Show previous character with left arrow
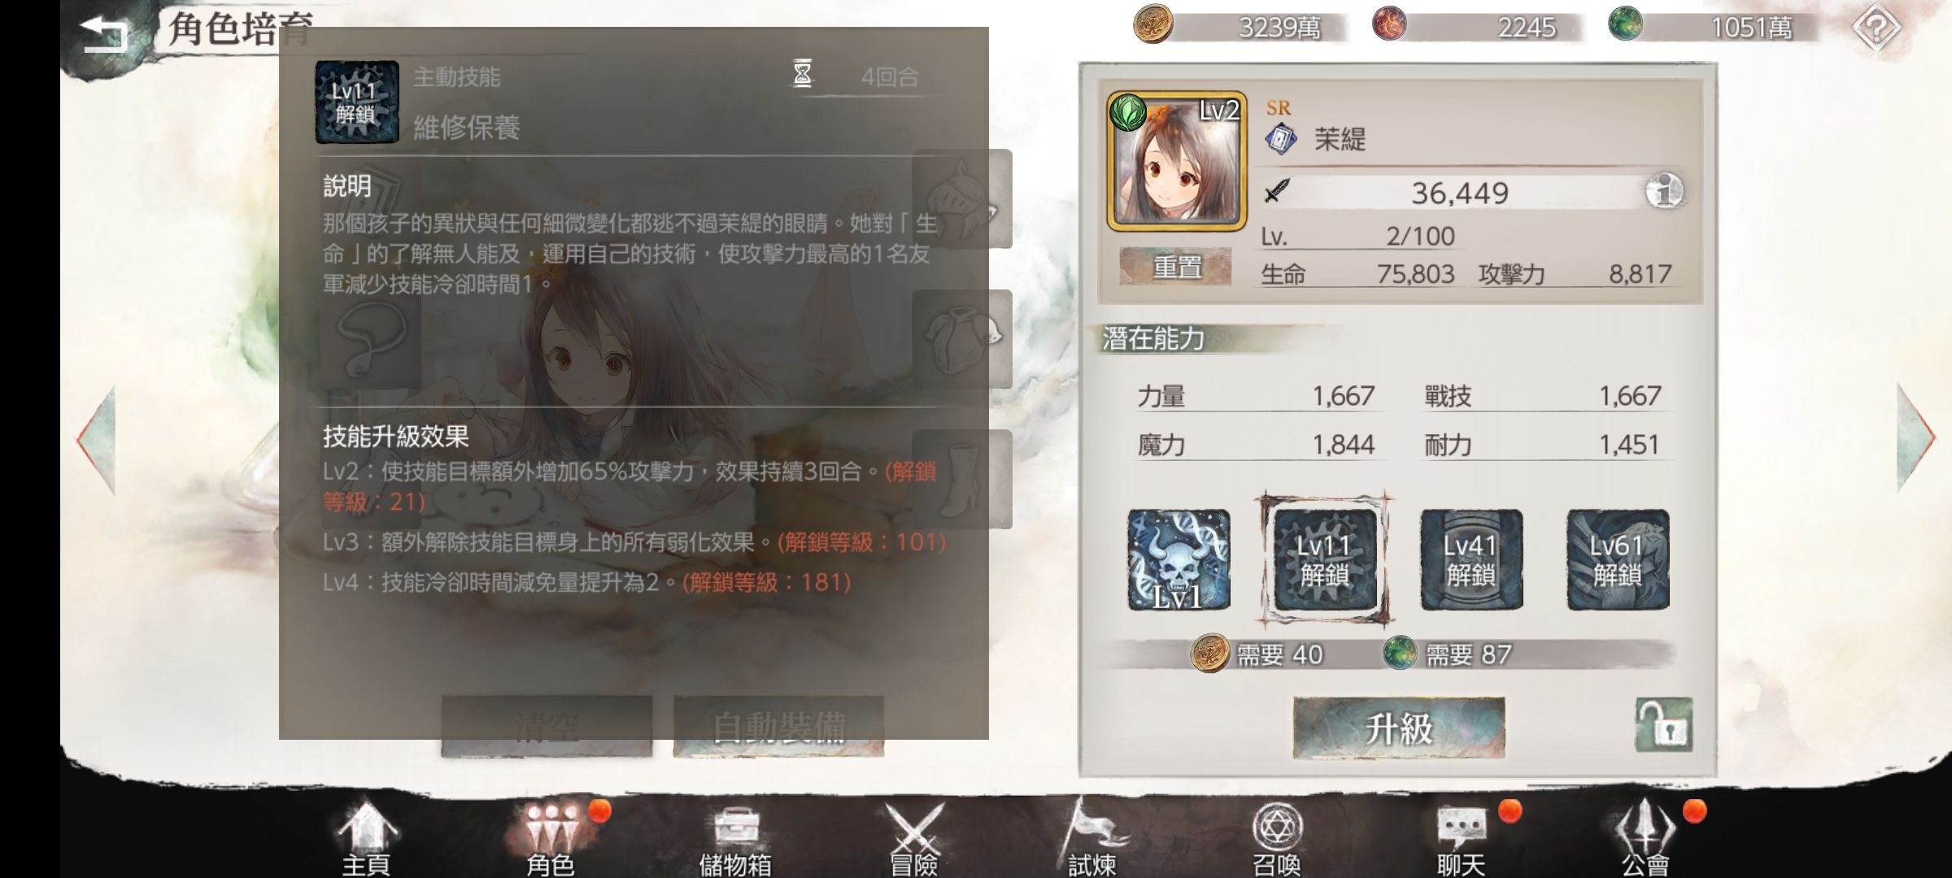The image size is (1952, 878). 97,439
